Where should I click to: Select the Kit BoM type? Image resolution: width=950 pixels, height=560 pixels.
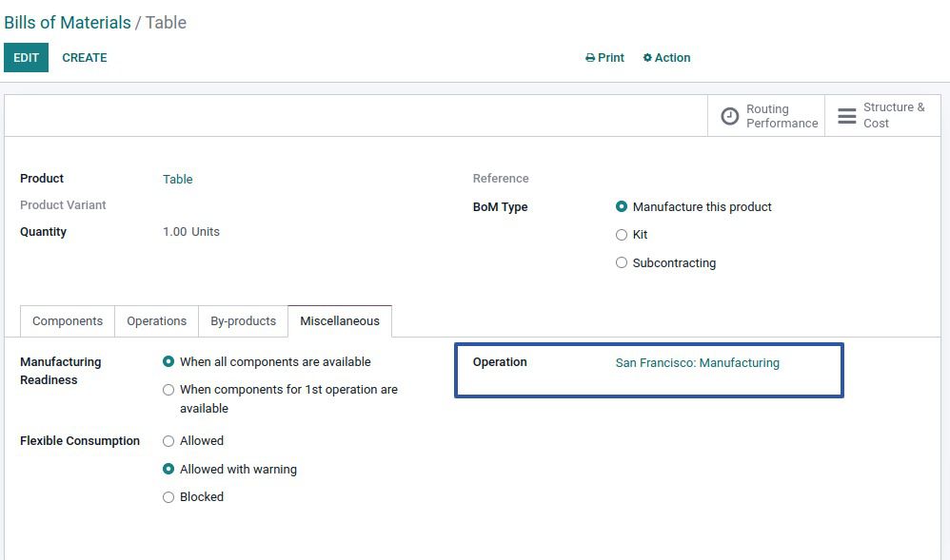pos(622,235)
